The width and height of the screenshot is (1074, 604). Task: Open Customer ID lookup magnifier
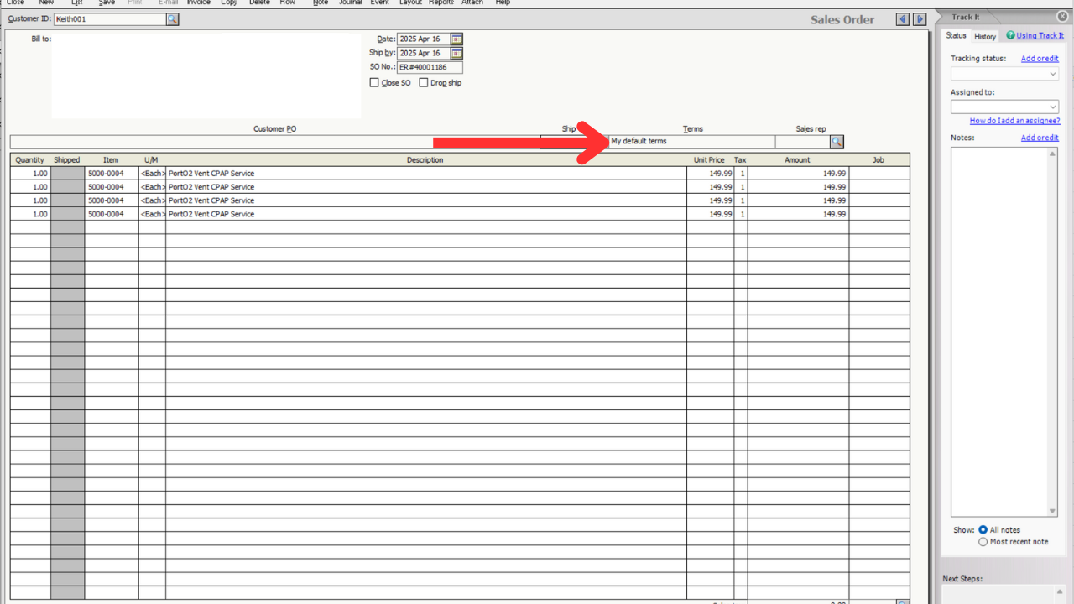click(172, 19)
